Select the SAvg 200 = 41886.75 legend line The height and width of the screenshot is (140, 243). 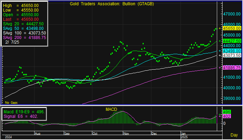[25, 38]
